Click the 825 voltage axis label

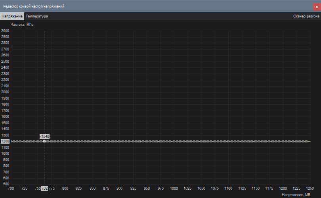coord(78,188)
